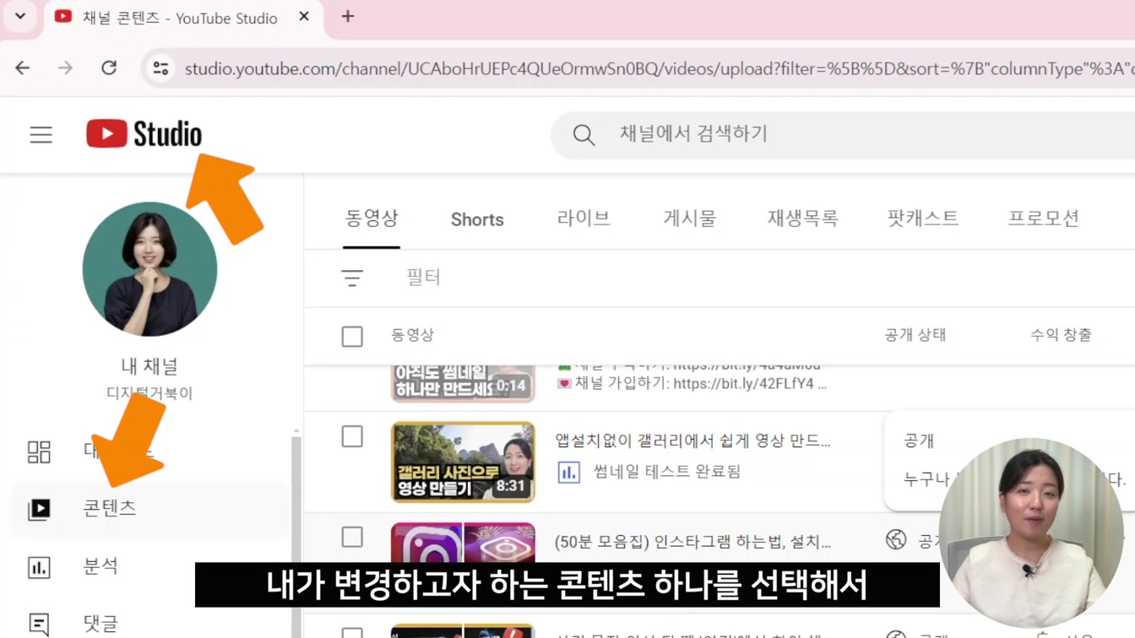The width and height of the screenshot is (1135, 638).
Task: Close the YouTube Studio browser tab
Action: (x=304, y=17)
